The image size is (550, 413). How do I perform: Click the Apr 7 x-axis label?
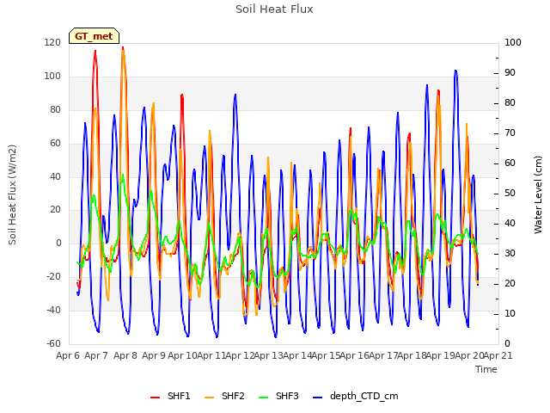point(96,355)
